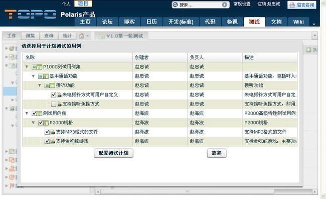
Task: Switch to the 个人 tab
Action: (66, 4)
